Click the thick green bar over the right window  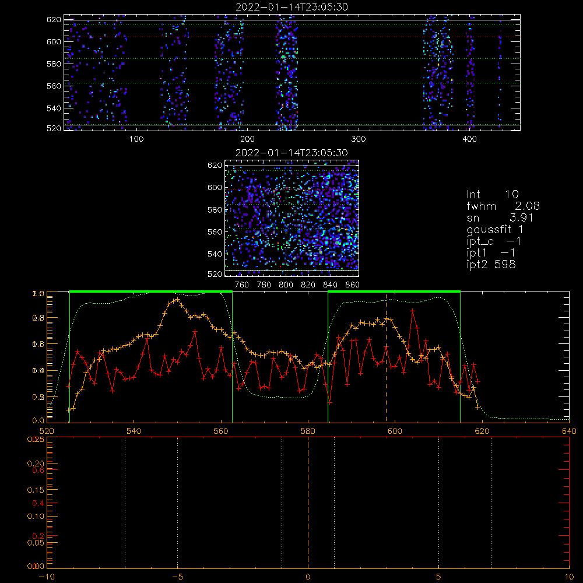(394, 292)
